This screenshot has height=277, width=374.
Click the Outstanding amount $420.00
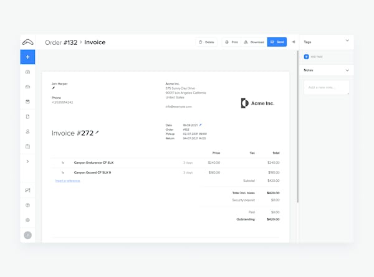(x=273, y=219)
